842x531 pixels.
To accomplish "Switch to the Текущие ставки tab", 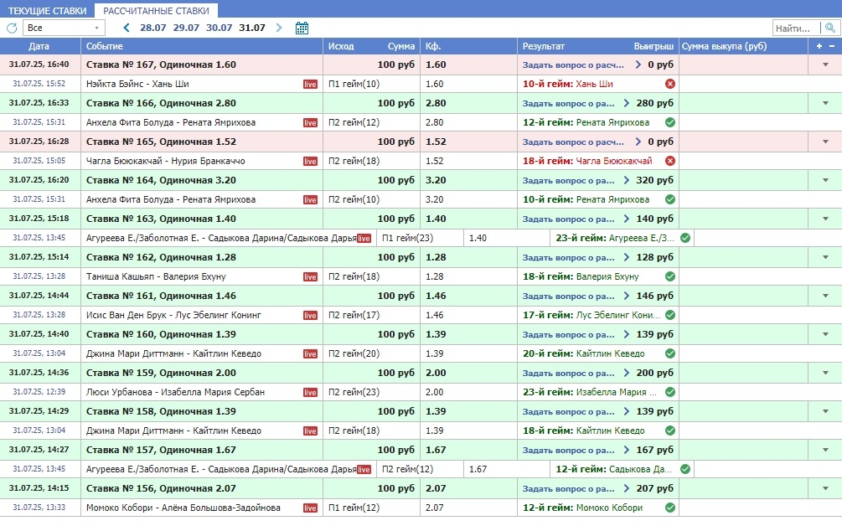I will [x=47, y=10].
